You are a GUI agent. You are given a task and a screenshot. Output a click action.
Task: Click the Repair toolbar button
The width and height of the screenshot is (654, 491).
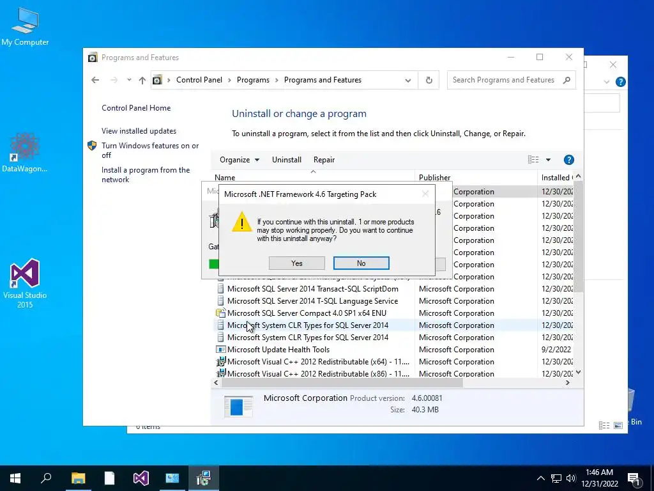324,159
